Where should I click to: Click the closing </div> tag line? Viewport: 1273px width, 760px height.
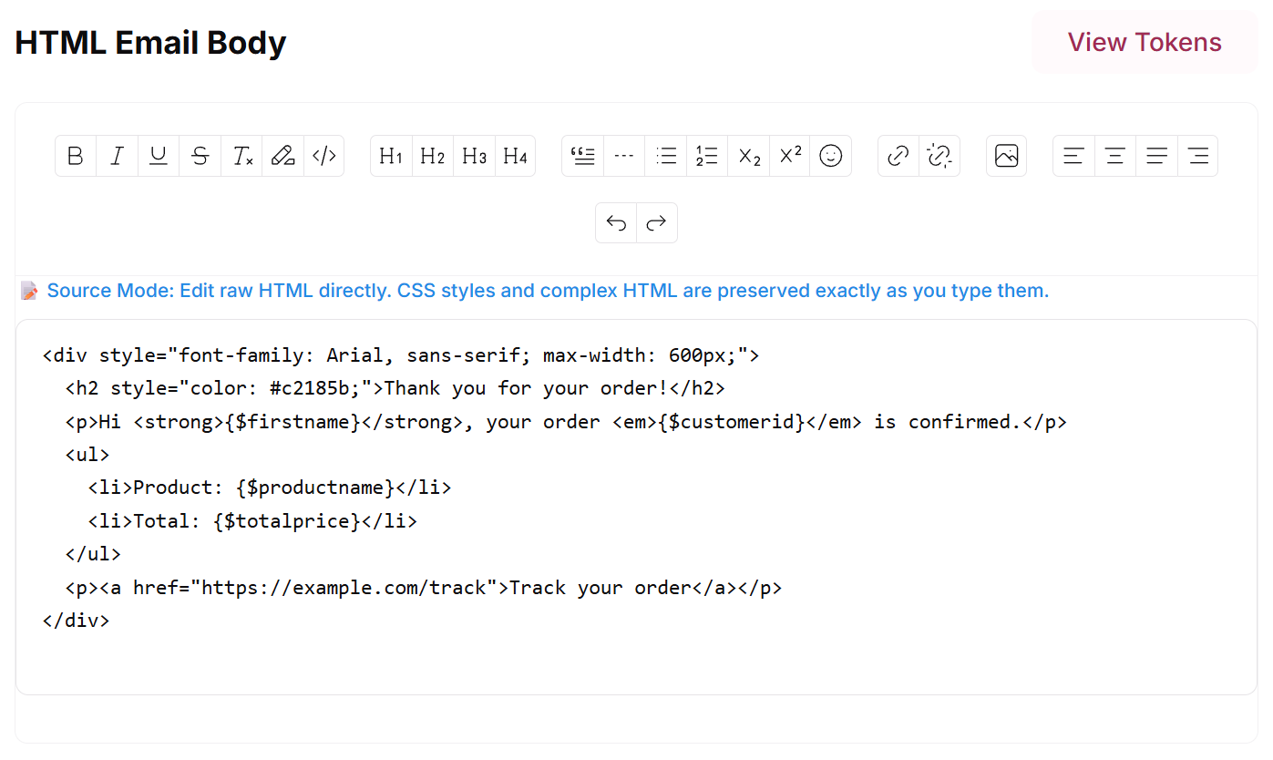click(77, 621)
